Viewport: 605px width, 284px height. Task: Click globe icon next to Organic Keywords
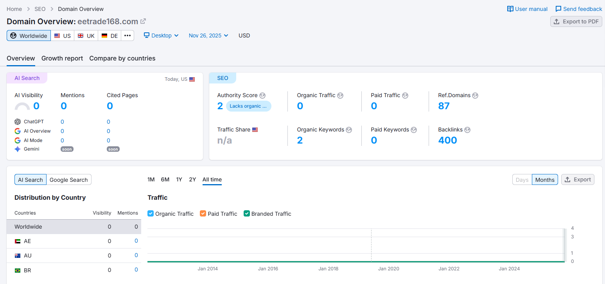[x=349, y=130]
